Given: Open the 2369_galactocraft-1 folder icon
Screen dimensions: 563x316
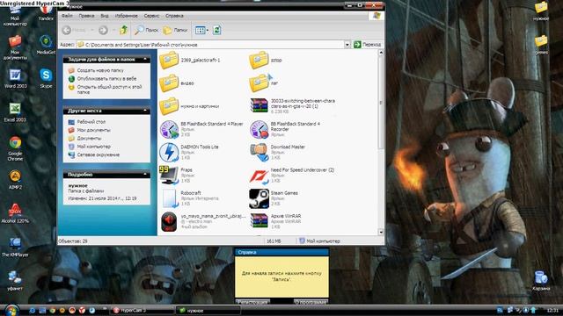Looking at the screenshot, I should click(x=169, y=61).
